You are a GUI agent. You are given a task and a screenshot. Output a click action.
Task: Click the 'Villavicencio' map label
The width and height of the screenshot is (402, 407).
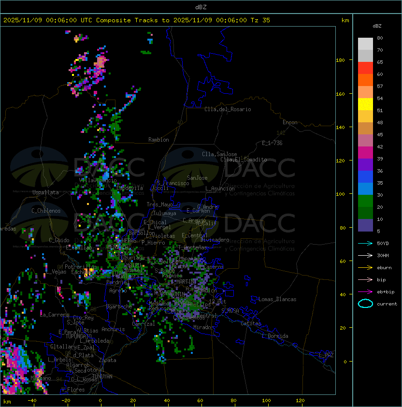pyautogui.click(x=98, y=180)
